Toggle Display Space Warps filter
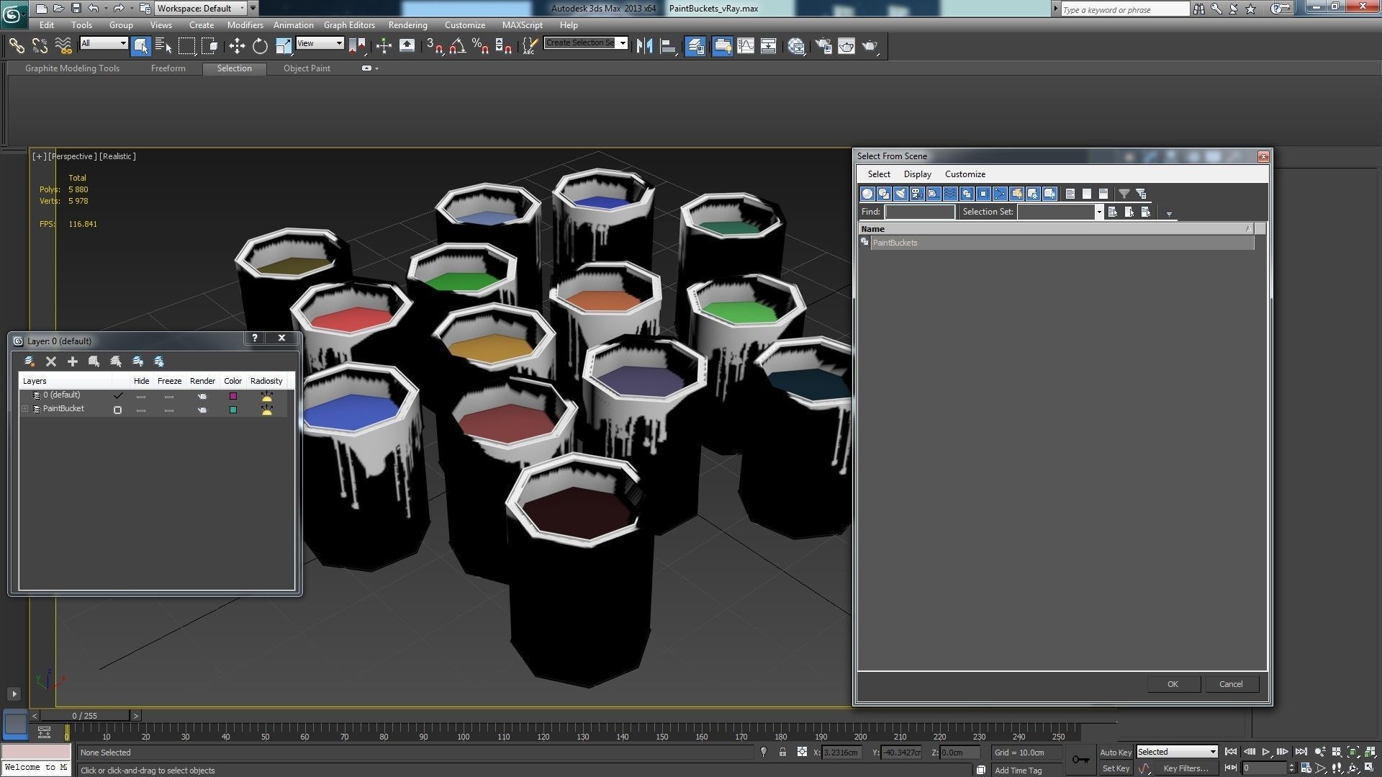The height and width of the screenshot is (777, 1382). (950, 194)
